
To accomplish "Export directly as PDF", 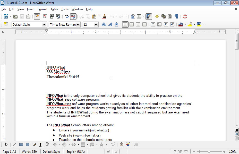I will [x=45, y=16].
